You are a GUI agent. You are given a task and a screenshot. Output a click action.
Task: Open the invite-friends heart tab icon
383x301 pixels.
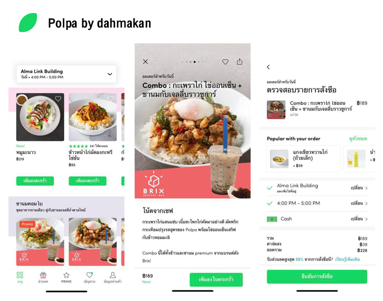pos(90,275)
